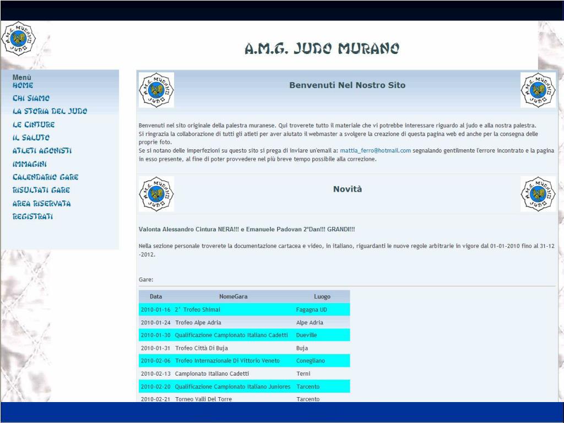Viewport: 564px width, 423px height.
Task: Click the 'Menù' heading in the sidebar
Action: [21, 77]
